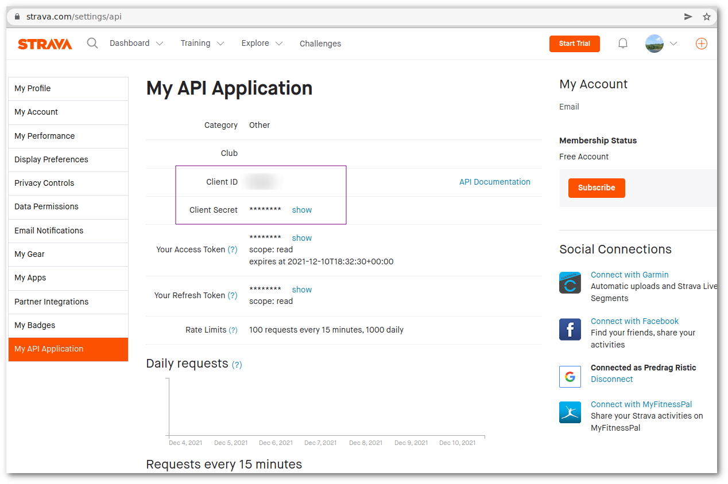Open My Badges in sidebar
This screenshot has width=728, height=484.
click(x=68, y=326)
